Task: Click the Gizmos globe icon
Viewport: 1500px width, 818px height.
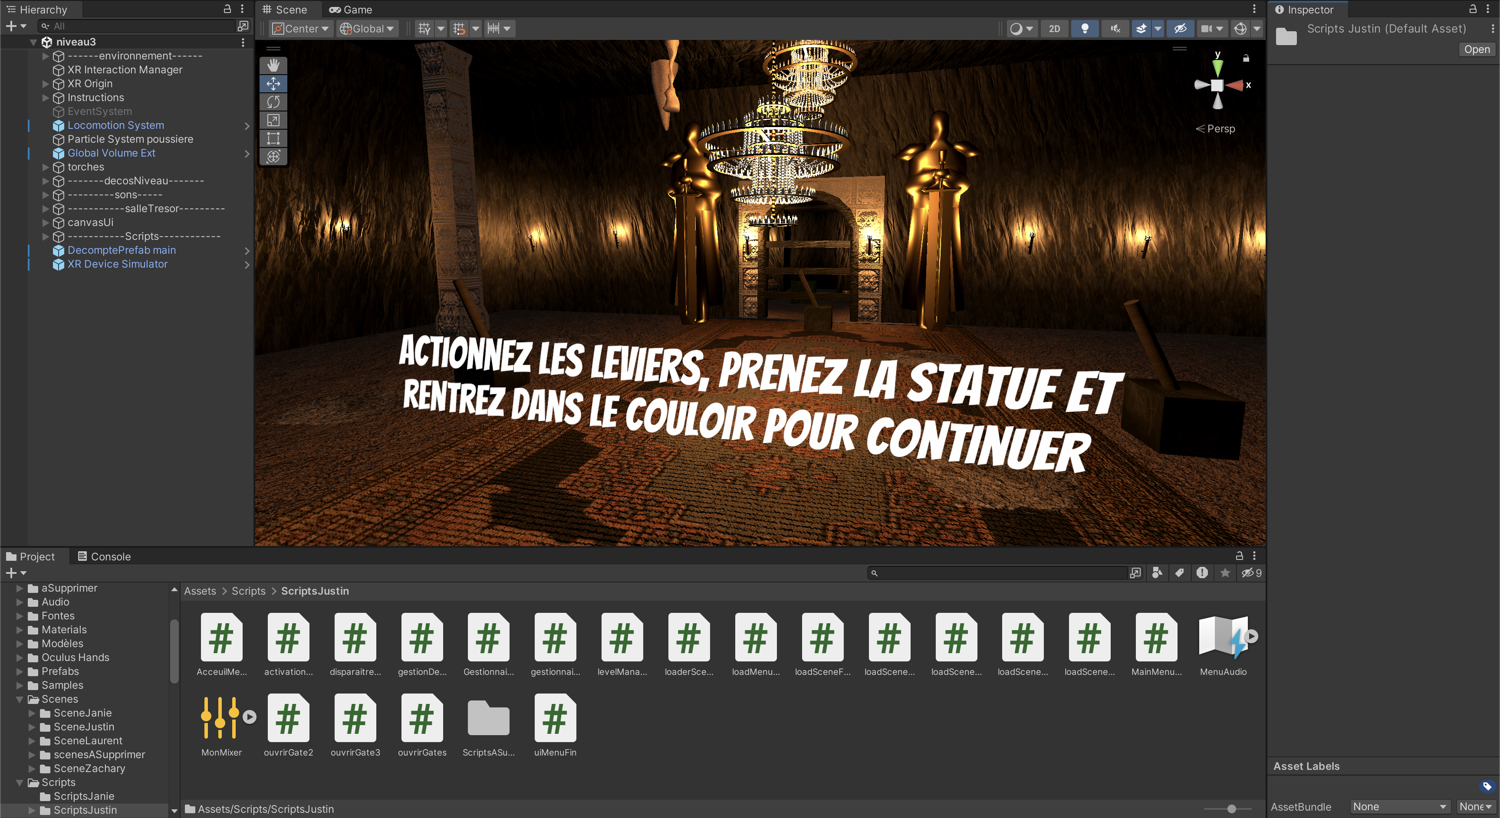Action: coord(1240,29)
